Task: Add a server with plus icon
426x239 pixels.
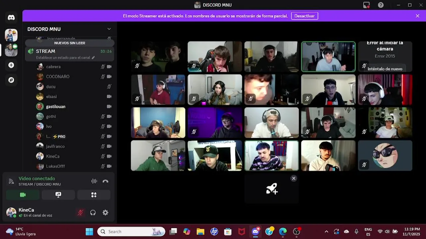Action: 11,65
